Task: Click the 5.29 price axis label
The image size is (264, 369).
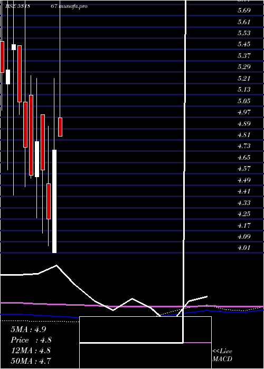Action: coord(244,67)
